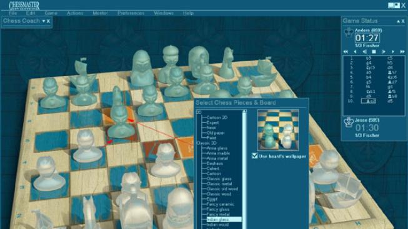Screen dimensions: 408x229
Task: Open the Edit menu
Action: coord(31,13)
